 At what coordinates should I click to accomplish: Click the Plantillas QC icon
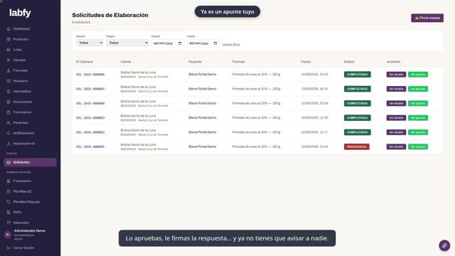coord(9,191)
